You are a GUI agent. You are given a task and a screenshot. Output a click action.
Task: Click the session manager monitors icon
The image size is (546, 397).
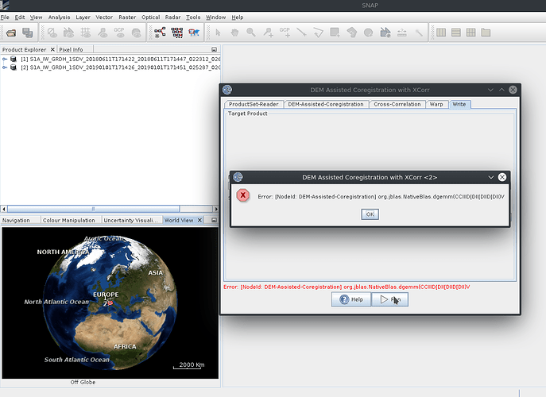pos(28,33)
